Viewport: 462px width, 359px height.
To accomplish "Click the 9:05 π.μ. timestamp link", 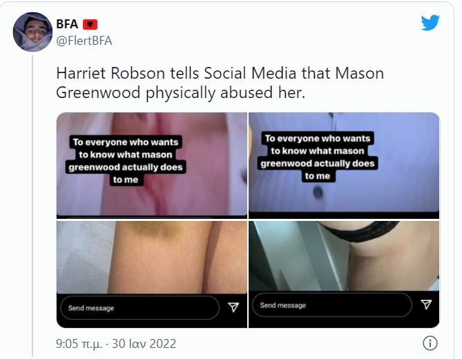I will 79,344.
